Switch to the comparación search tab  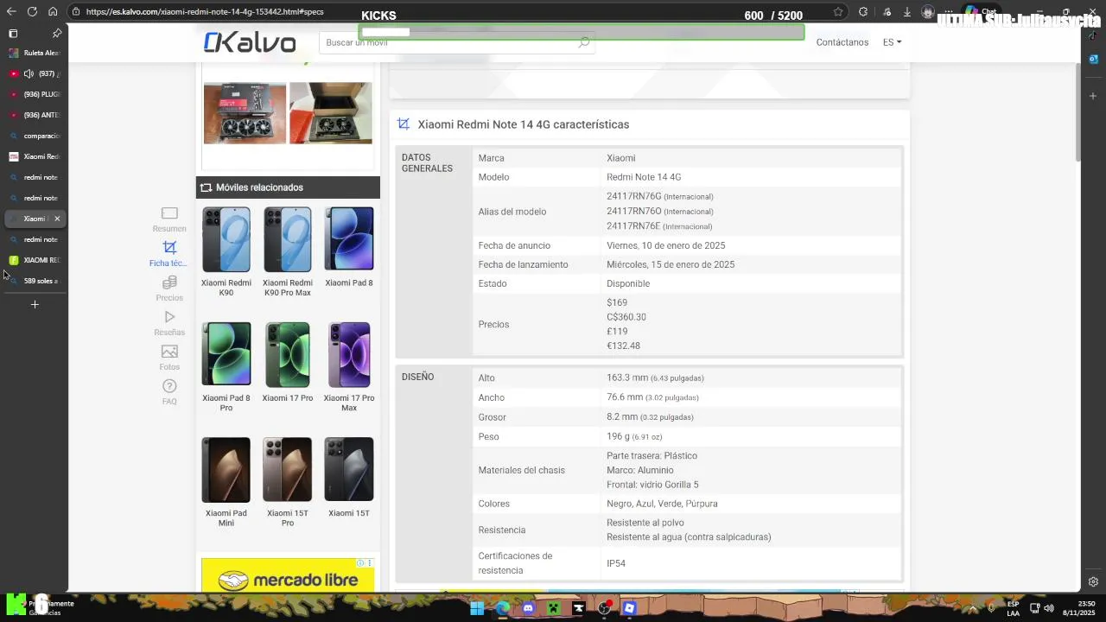click(x=35, y=136)
